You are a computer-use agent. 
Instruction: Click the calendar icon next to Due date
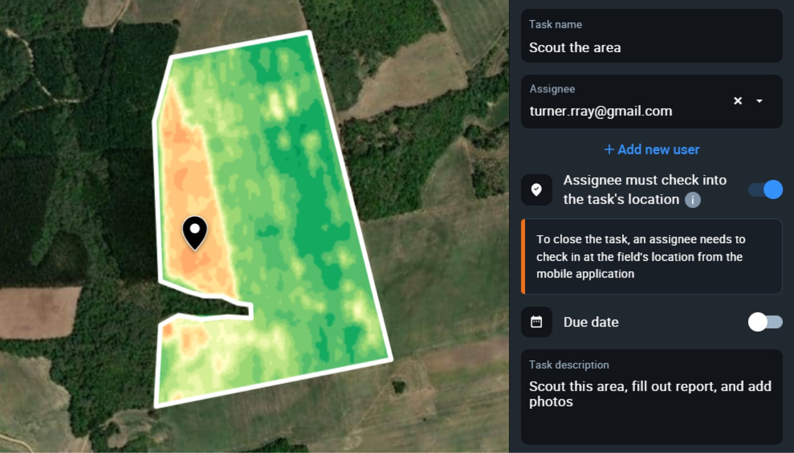(536, 322)
